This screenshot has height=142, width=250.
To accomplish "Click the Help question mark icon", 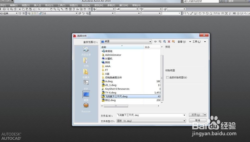I will 89,9.
